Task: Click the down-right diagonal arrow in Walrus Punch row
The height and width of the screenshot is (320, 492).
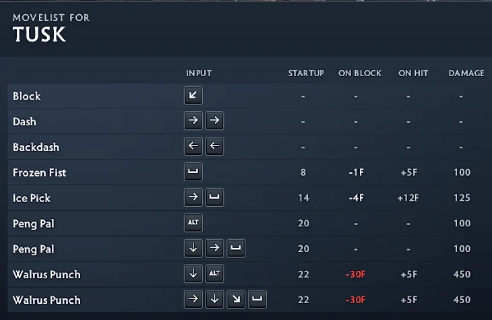Action: 236,300
